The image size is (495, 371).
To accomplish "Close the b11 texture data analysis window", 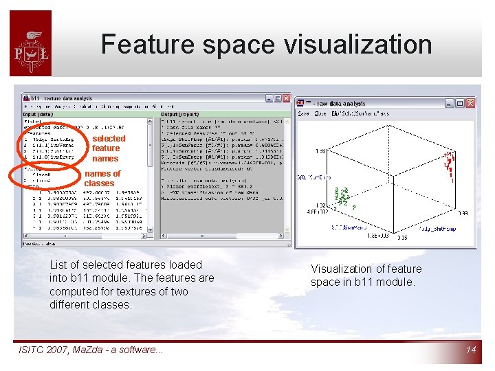I will coord(286,98).
